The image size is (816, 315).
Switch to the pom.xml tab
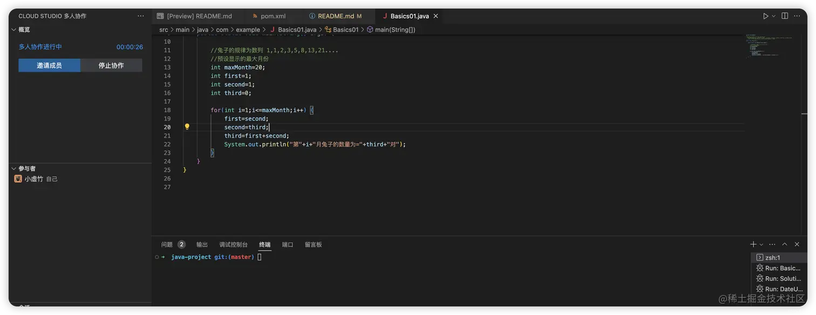coord(273,16)
